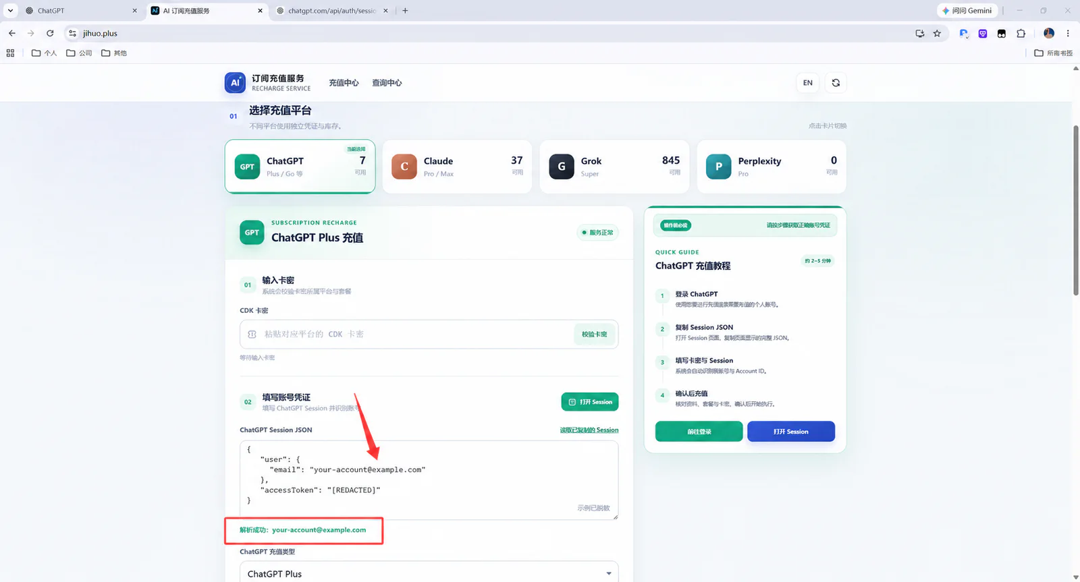Screen dimensions: 1080x582
Task: Click the browser reload page icon
Action: click(50, 33)
